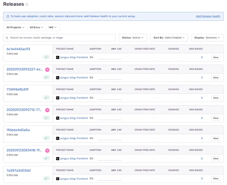Click the help icon beside Releases title
The height and width of the screenshot is (185, 227).
pyautogui.click(x=27, y=5)
